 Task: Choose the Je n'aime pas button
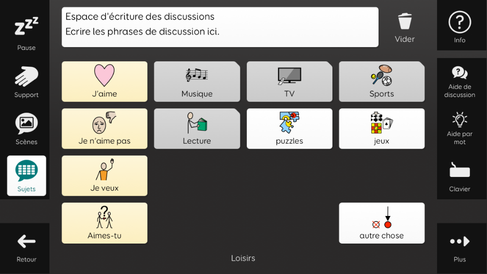[x=104, y=128]
